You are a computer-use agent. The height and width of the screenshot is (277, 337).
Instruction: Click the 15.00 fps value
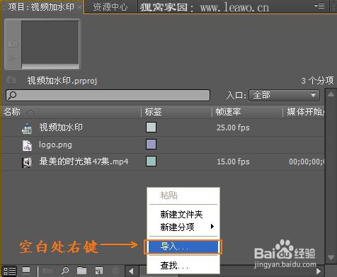tap(233, 162)
